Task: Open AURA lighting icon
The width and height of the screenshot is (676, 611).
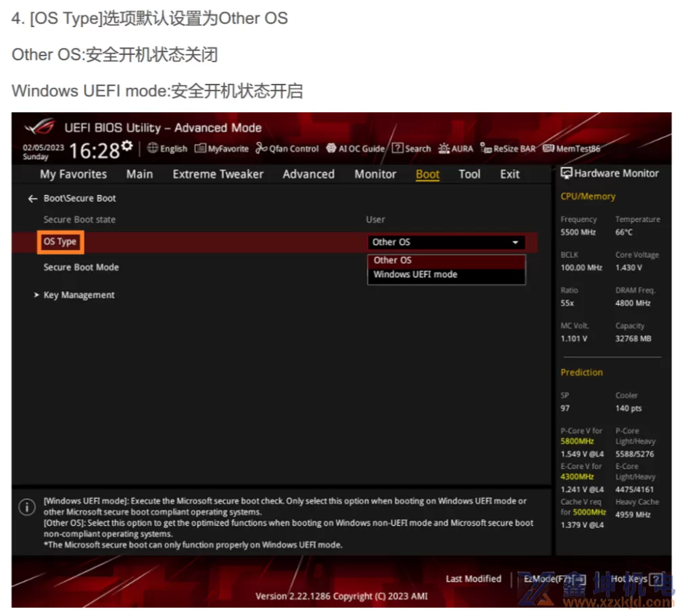Action: point(443,148)
